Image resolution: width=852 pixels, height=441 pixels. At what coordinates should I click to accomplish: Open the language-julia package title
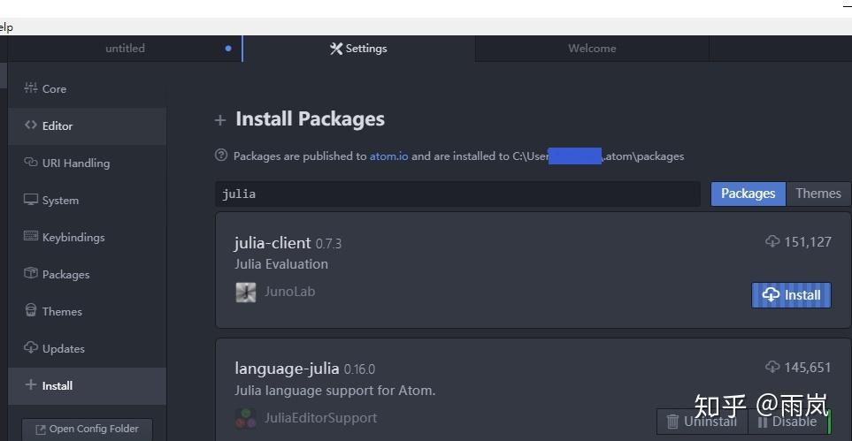287,369
